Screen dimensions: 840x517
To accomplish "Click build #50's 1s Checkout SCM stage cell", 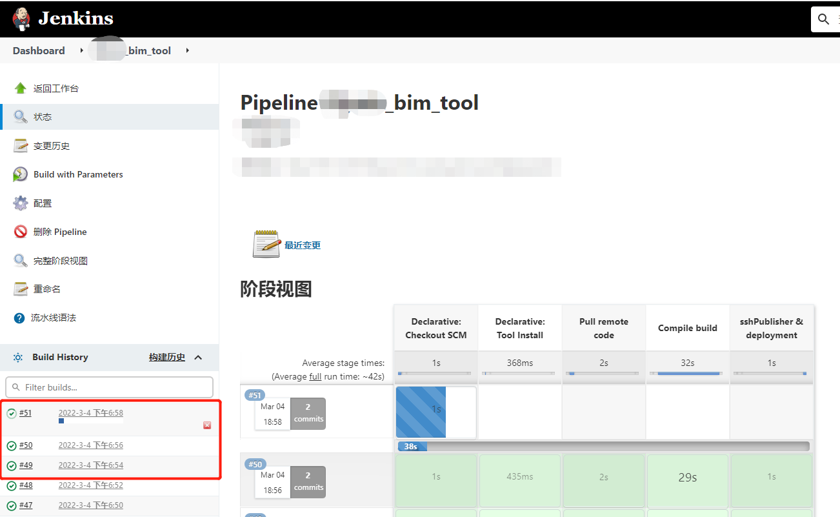I will click(x=436, y=481).
